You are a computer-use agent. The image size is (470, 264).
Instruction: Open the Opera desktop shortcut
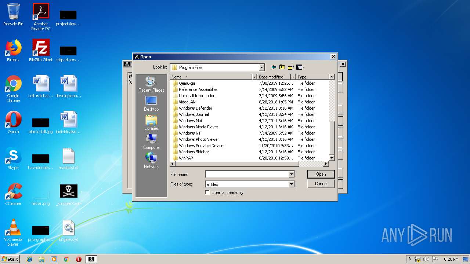click(13, 122)
